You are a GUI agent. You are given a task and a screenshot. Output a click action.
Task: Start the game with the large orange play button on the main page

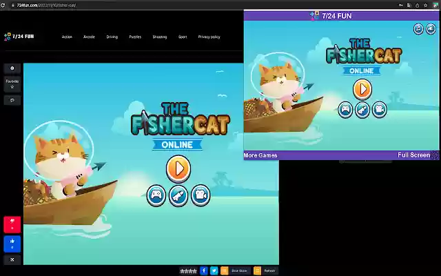(x=178, y=169)
